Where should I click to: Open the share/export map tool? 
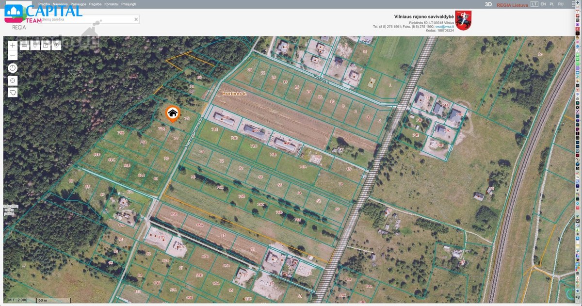coord(46,45)
